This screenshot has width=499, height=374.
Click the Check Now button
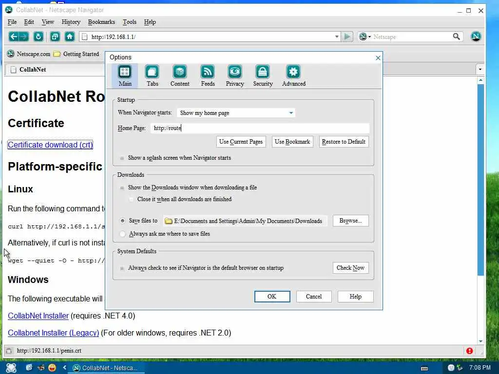tap(351, 268)
